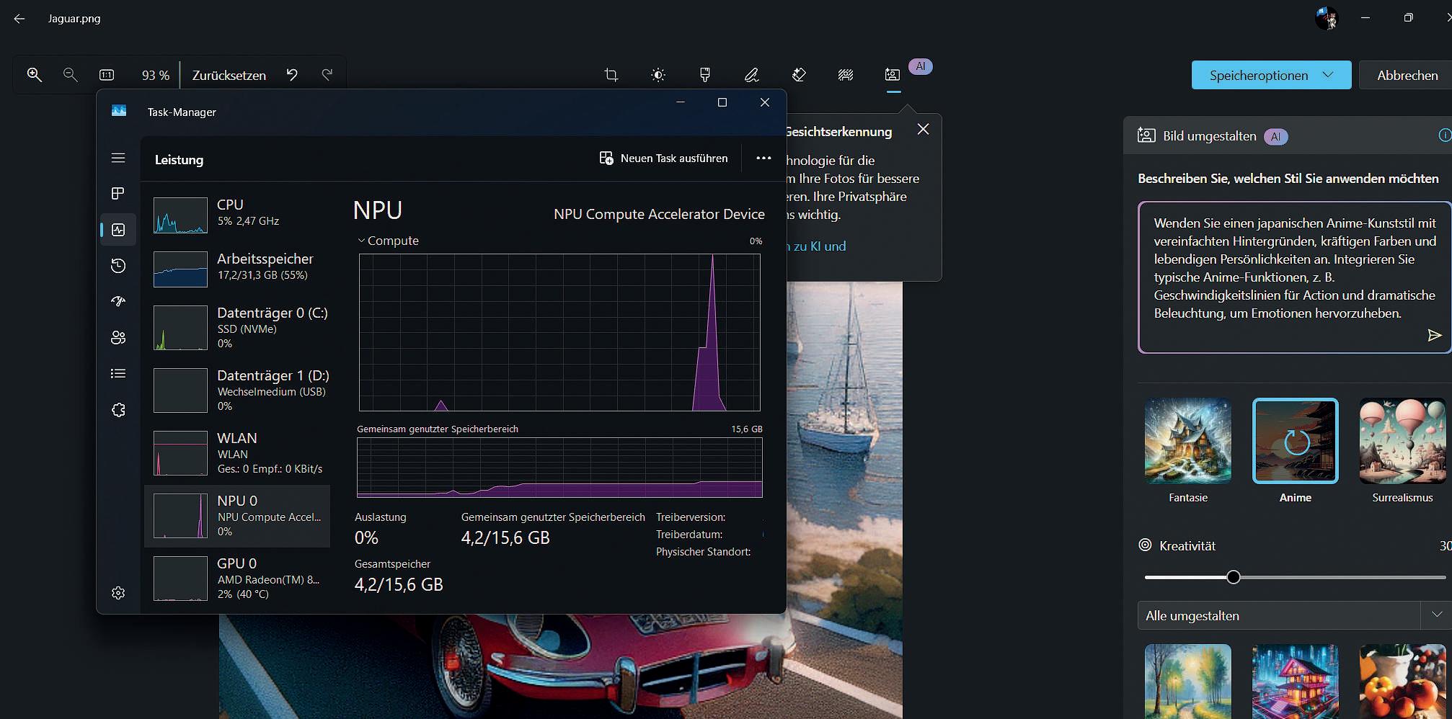The image size is (1452, 719).
Task: Click the 93 % zoom level value
Action: click(155, 76)
